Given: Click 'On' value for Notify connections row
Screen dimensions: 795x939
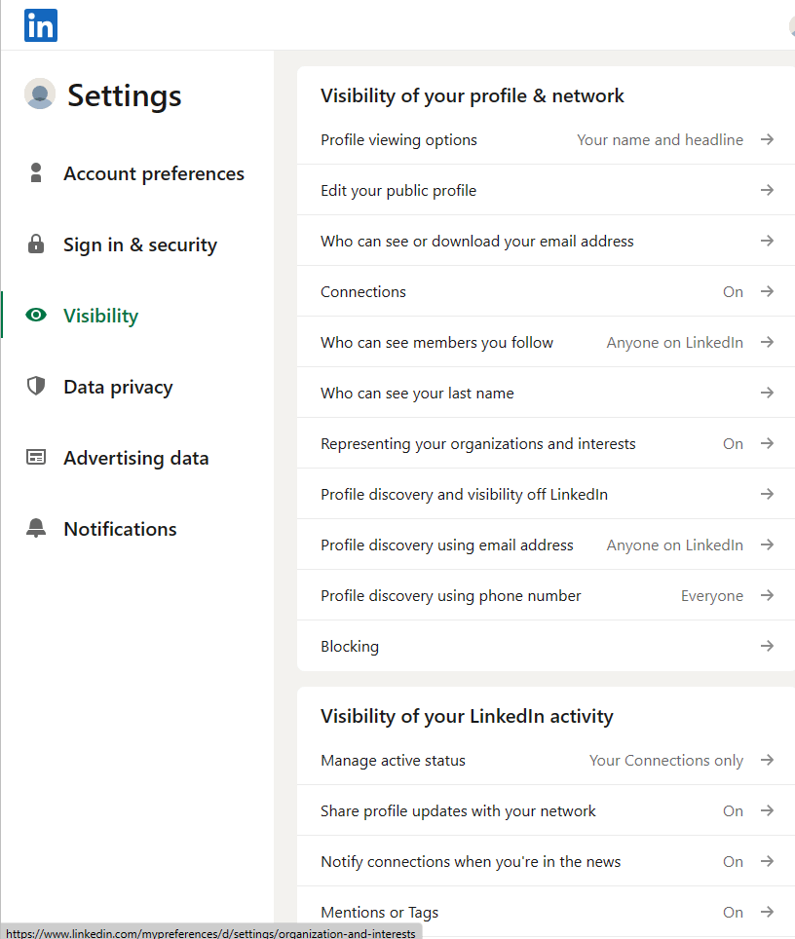Looking at the screenshot, I should click(733, 862).
